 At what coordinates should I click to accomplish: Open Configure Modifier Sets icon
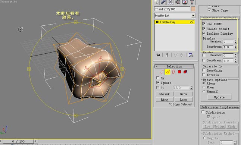pyautogui.click(x=191, y=55)
